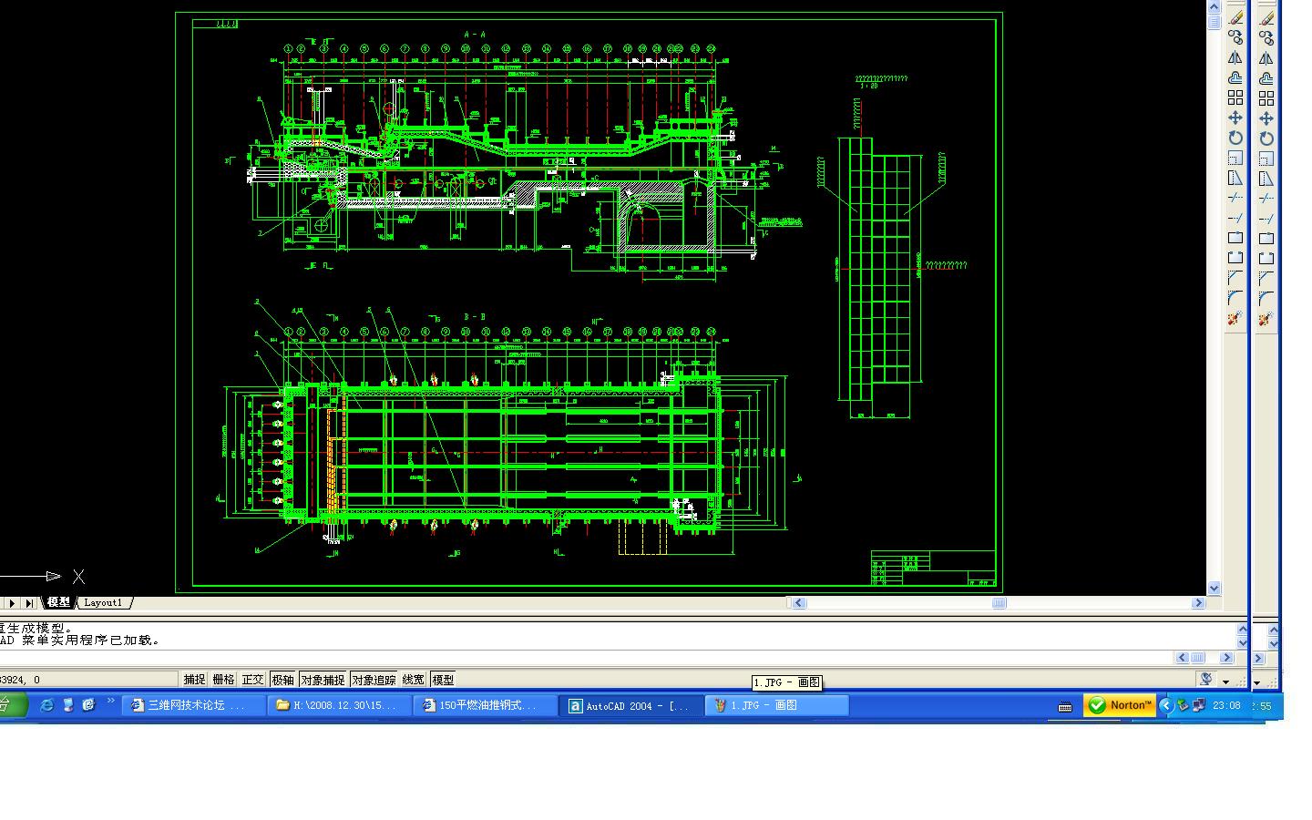Switch to the 模型 drawing tab
The height and width of the screenshot is (820, 1312).
[58, 602]
